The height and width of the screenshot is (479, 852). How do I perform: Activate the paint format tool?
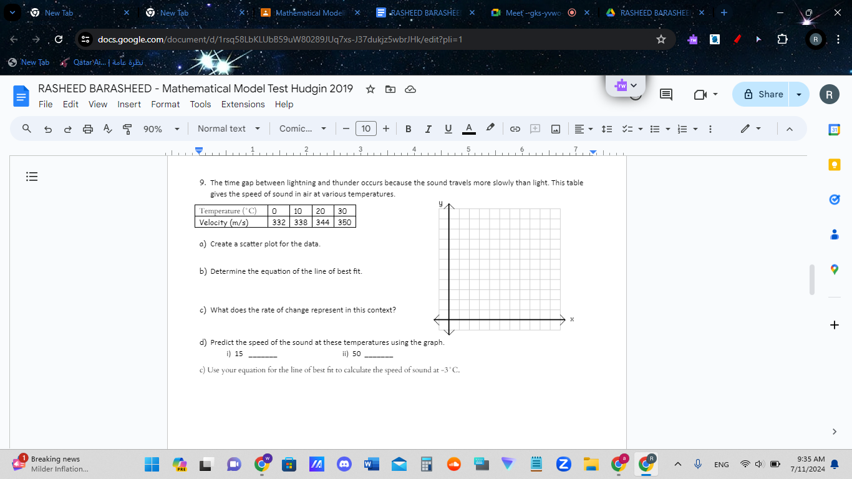pyautogui.click(x=128, y=128)
